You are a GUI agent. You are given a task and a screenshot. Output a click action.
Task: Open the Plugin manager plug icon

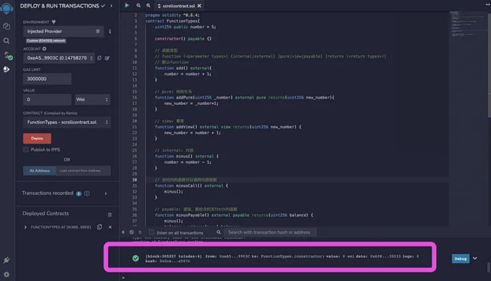click(x=6, y=260)
